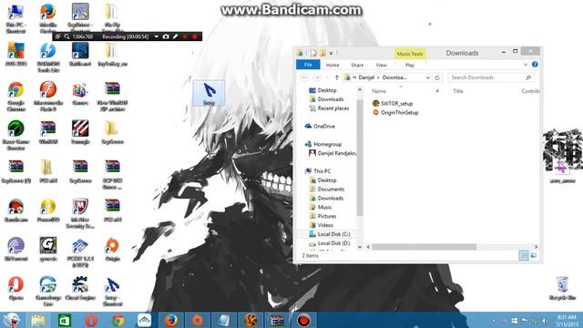Viewport: 583px width, 328px height.
Task: Select the Razer Game Booster desktop icon
Action: (16, 136)
